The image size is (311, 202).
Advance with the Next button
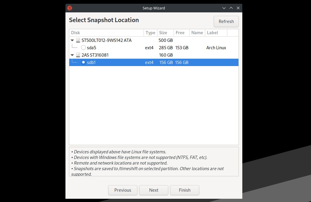154,190
